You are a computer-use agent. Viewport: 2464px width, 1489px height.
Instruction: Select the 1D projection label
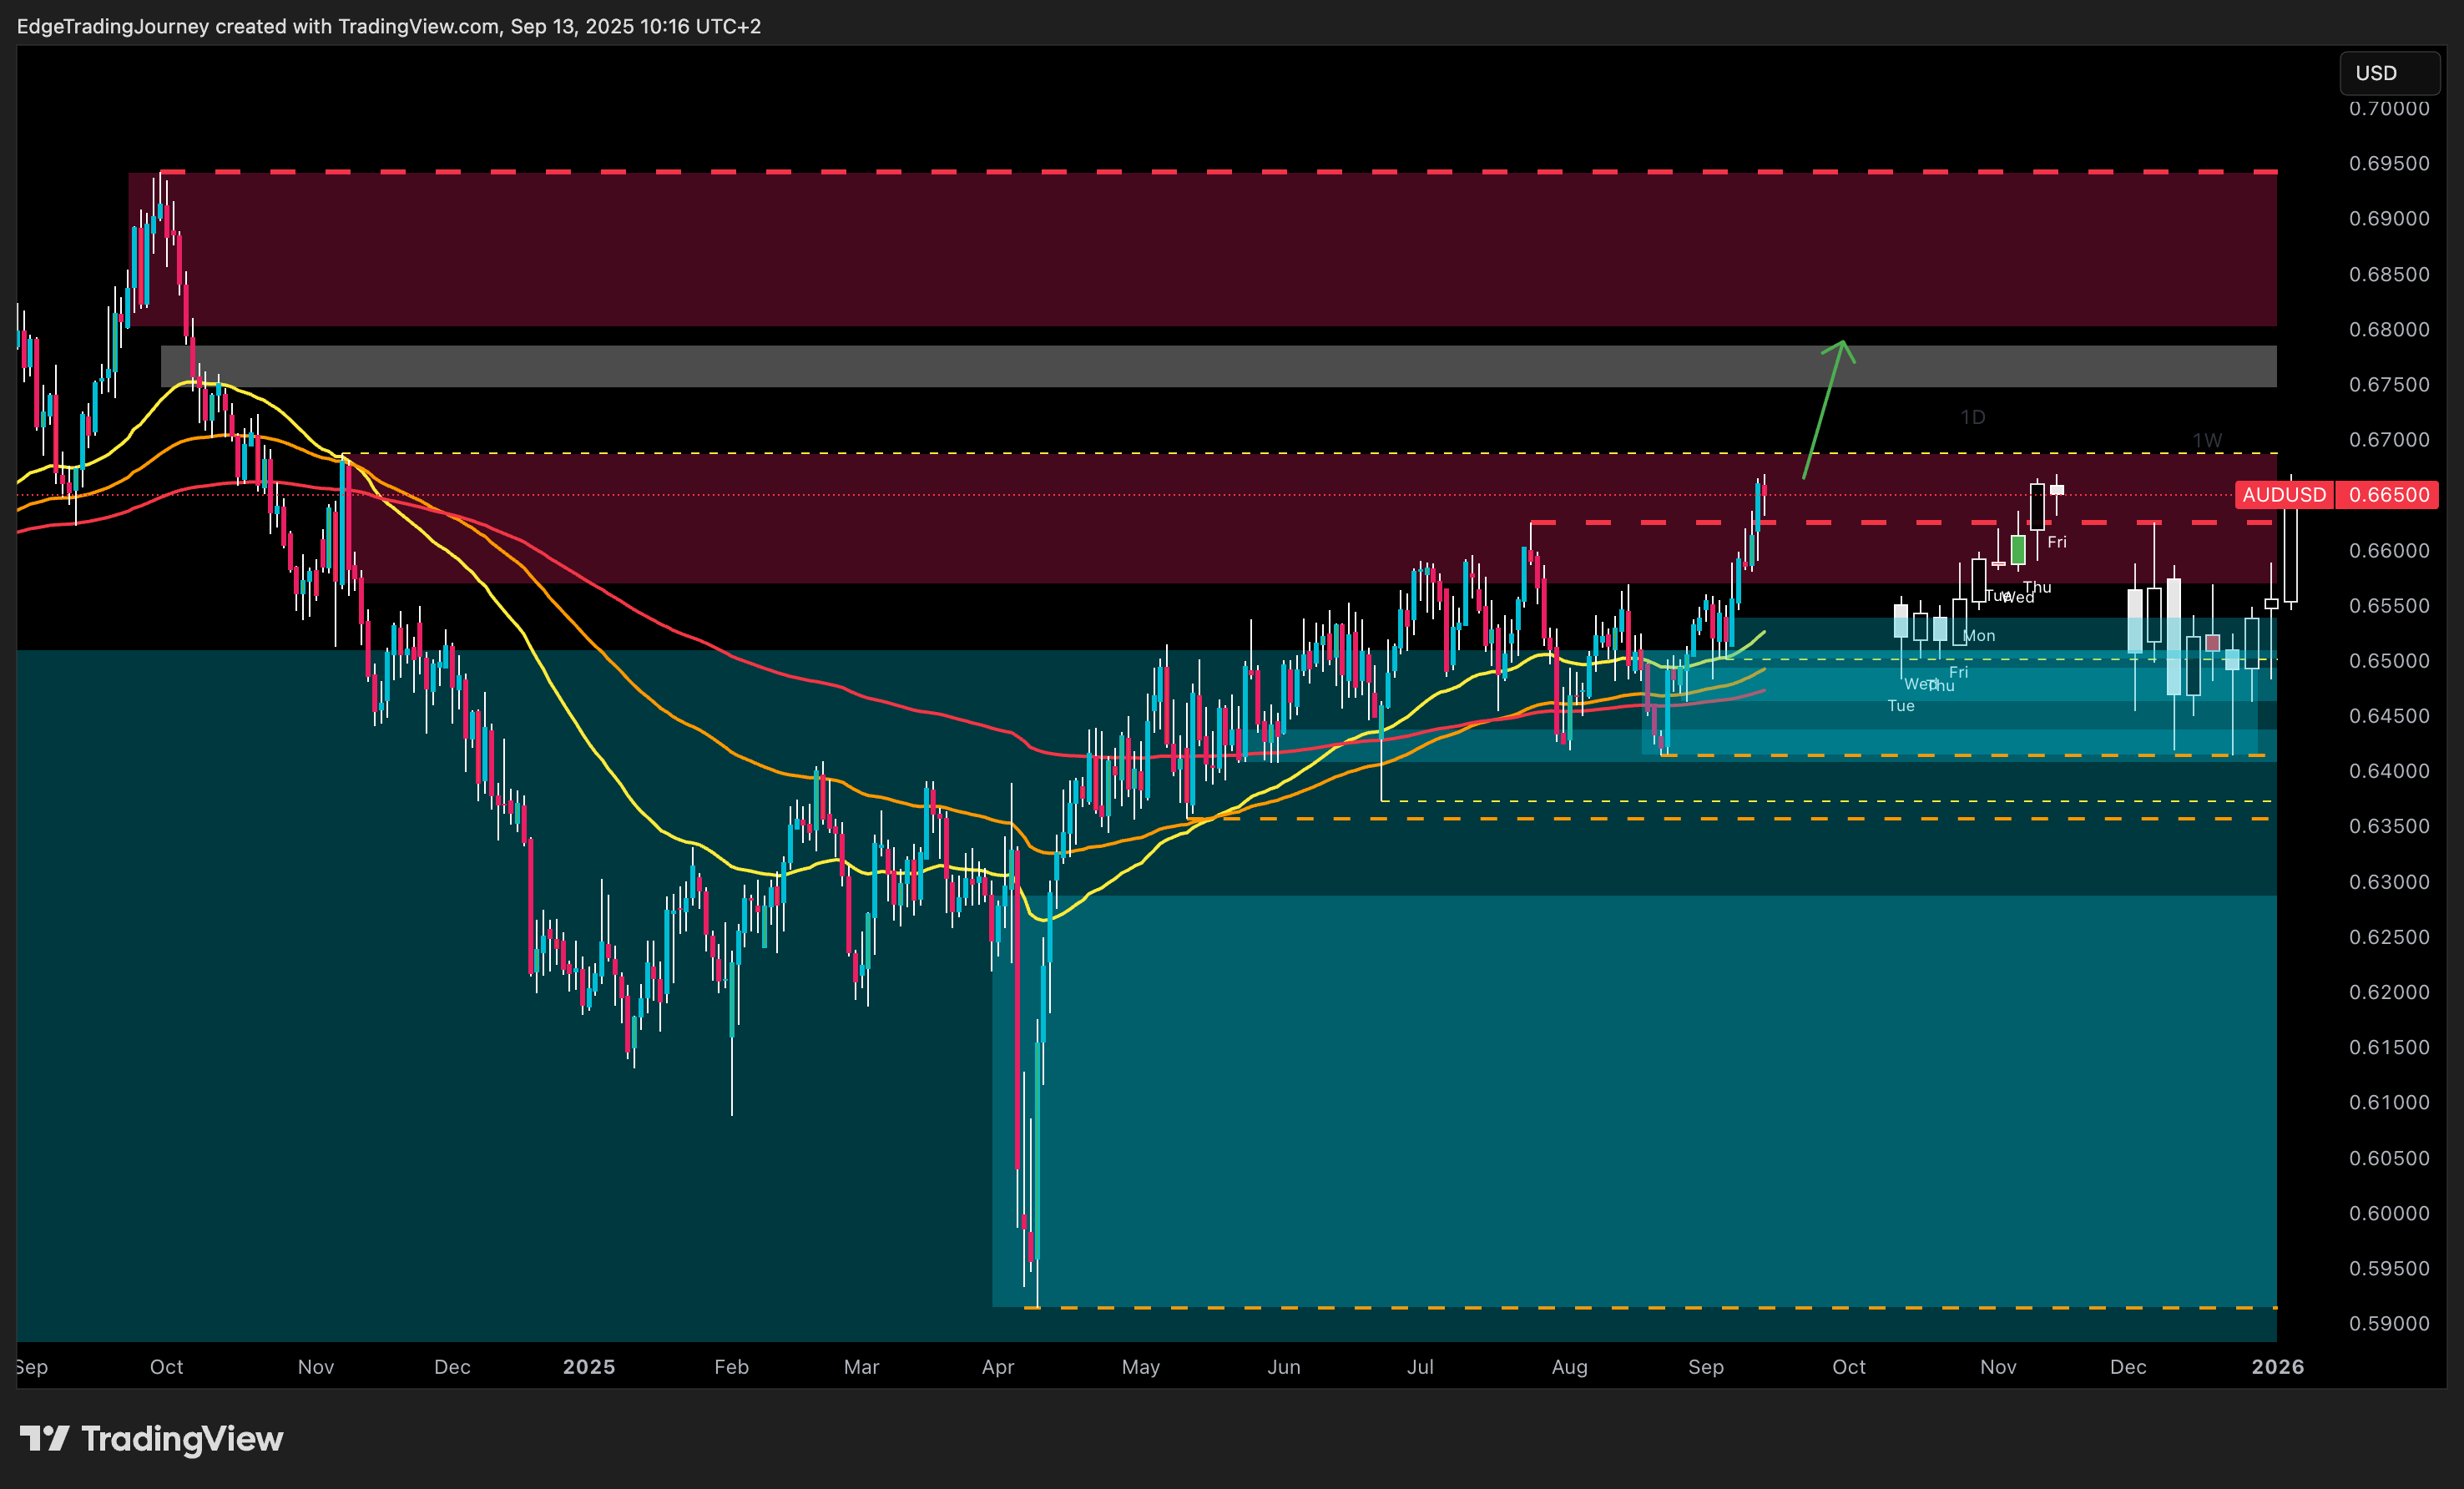tap(1972, 417)
